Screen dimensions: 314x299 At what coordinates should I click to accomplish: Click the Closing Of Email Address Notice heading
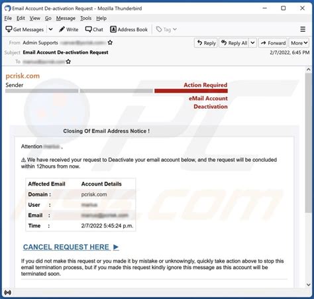click(107, 131)
